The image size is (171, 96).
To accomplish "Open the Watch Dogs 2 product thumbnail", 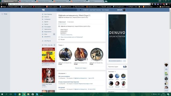I will [x=65, y=54].
